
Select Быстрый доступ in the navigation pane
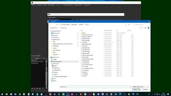coord(56,31)
